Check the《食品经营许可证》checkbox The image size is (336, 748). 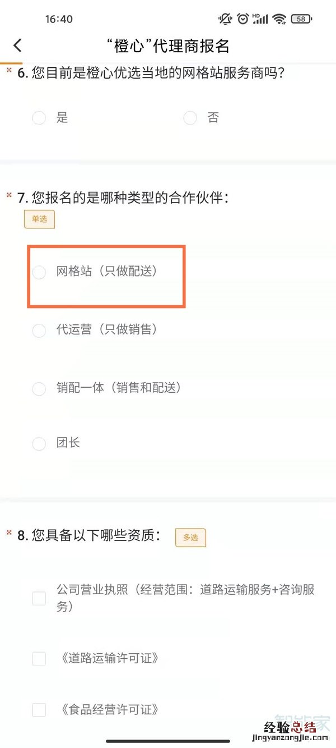coord(39,710)
